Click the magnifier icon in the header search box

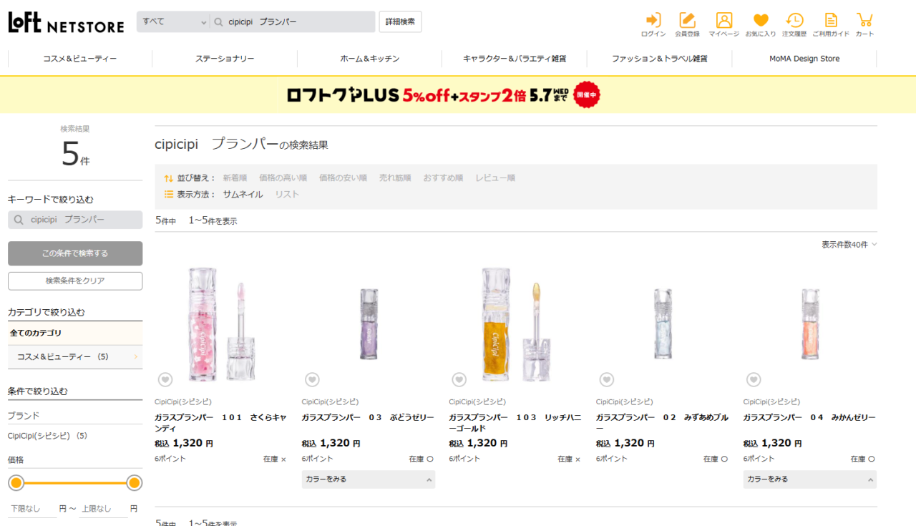(218, 22)
